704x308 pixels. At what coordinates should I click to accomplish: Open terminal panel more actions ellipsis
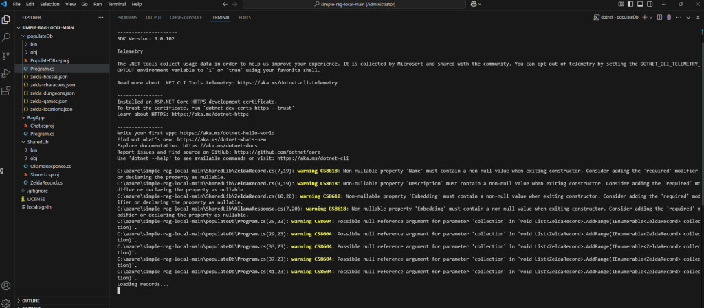(x=679, y=17)
